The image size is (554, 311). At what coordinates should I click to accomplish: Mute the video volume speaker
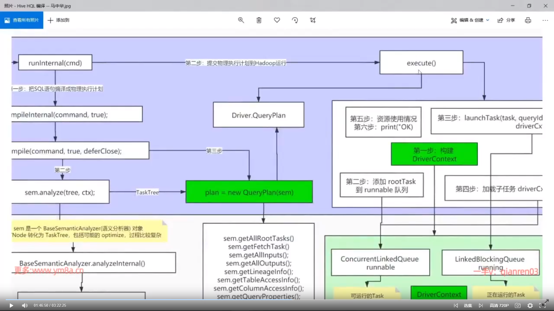point(25,306)
